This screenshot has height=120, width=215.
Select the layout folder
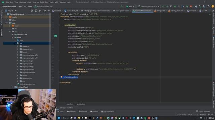25,52
